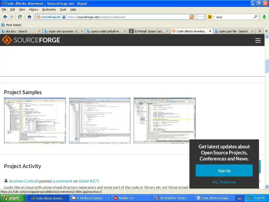This screenshot has width=269, height=202.
Task: Switch to the '4 Windows Explorer' taskbar group
Action: point(90,198)
